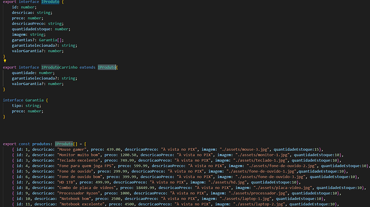
Task: Click 'preco: number;' inside Garantia
Action: tap(27, 111)
